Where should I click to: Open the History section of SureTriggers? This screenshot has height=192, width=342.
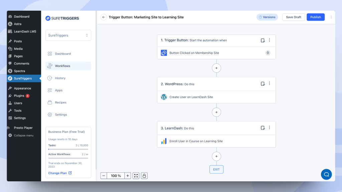click(x=60, y=78)
